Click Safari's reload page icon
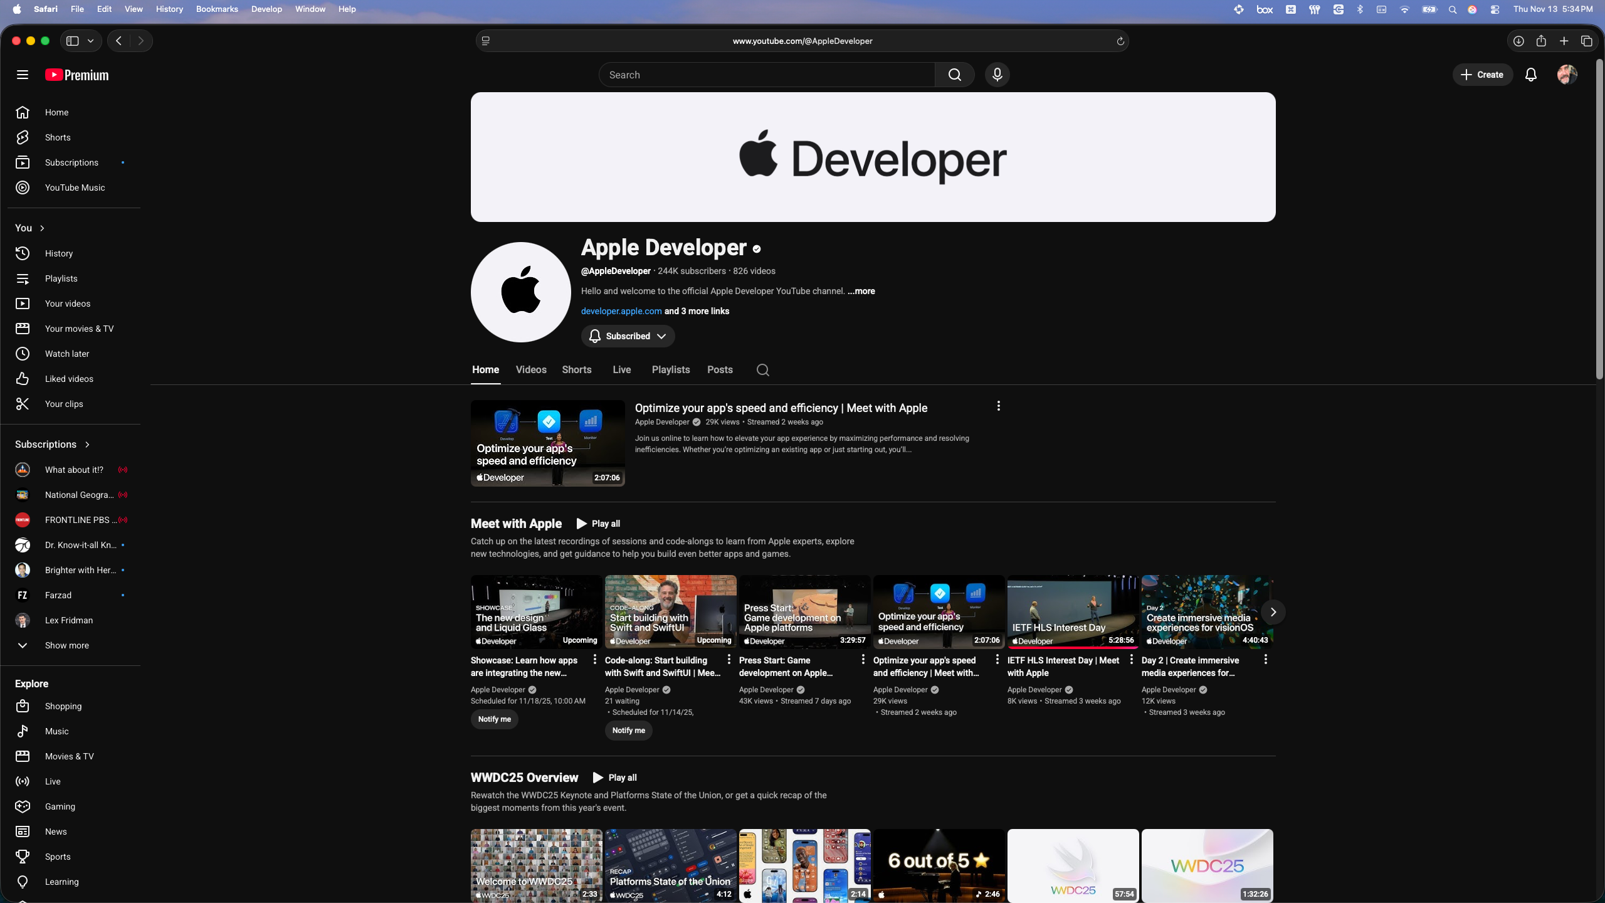 point(1120,41)
